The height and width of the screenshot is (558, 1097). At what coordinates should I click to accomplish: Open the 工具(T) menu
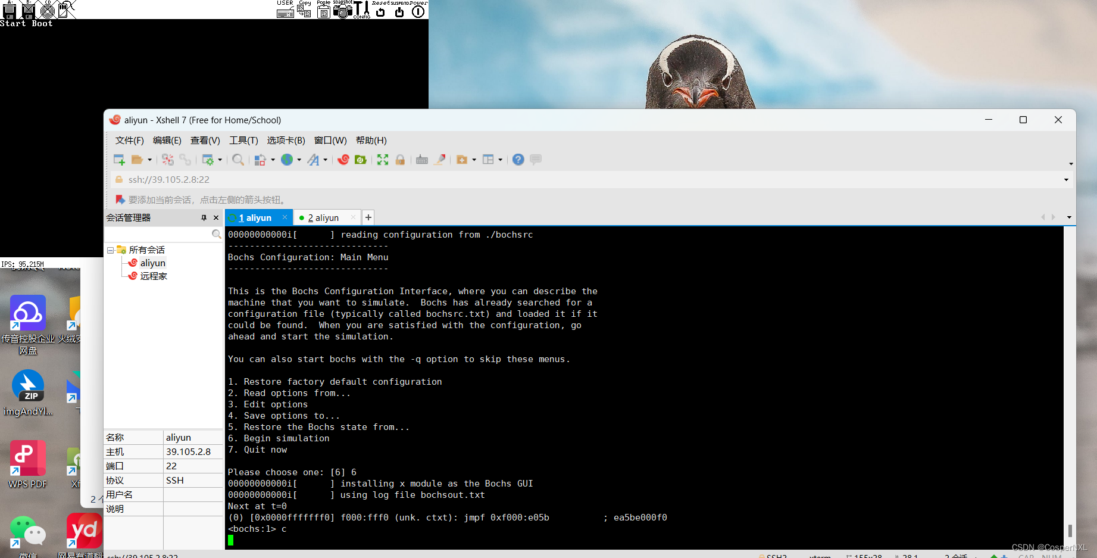pos(243,141)
